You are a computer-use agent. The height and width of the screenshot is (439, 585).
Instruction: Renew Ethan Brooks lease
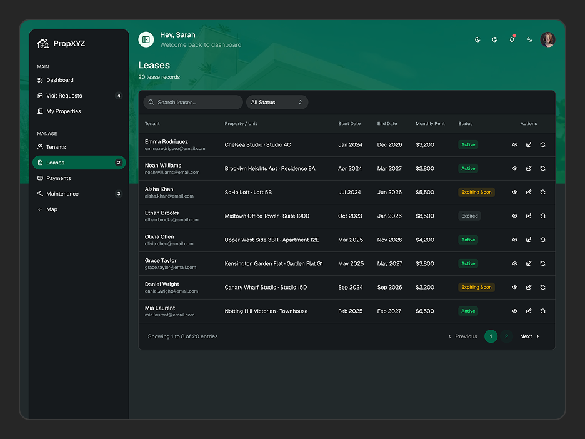coord(543,216)
